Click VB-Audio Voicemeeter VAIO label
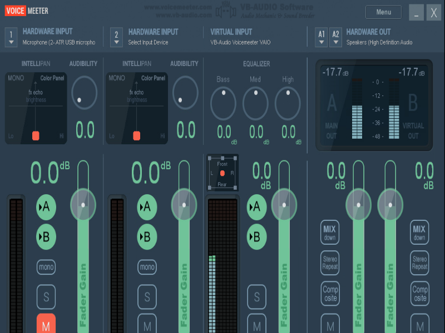Viewport: 445px width, 333px height. tap(240, 43)
